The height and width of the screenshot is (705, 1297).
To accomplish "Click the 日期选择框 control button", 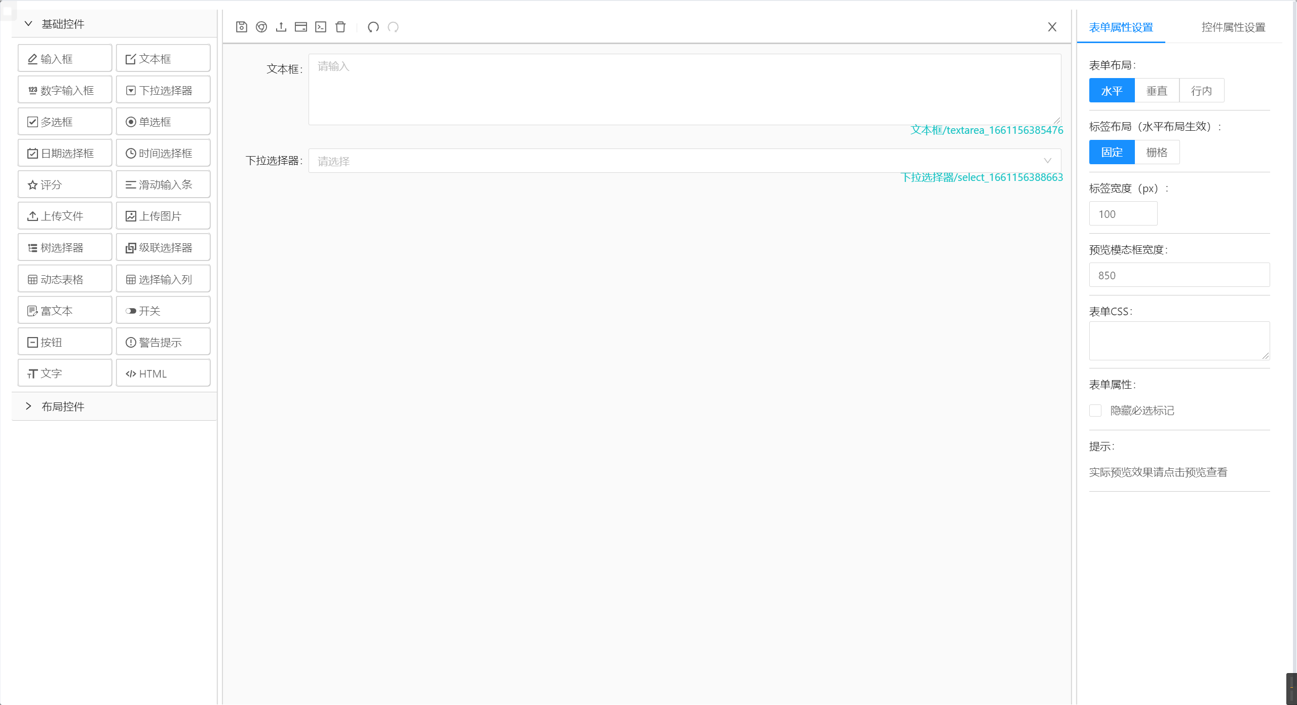I will [x=65, y=153].
